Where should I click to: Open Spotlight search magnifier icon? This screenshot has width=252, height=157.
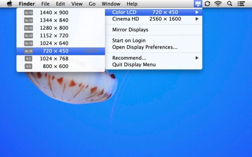[230, 4]
